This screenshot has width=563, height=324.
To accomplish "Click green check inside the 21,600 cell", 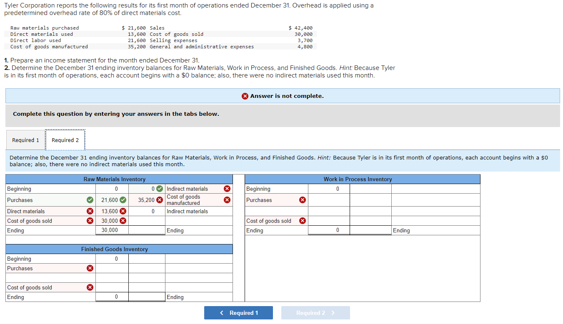I will (x=123, y=200).
